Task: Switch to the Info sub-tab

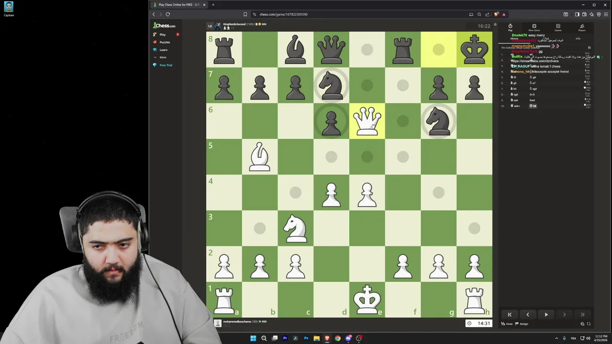Action: point(578,39)
